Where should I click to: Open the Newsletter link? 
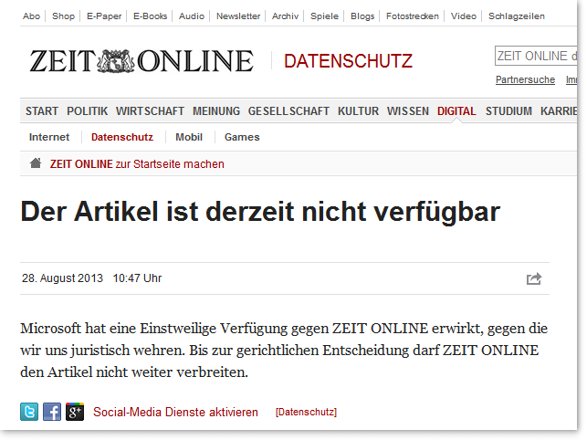[238, 16]
